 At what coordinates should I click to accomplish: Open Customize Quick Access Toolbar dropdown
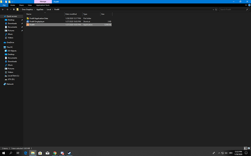click(12, 2)
